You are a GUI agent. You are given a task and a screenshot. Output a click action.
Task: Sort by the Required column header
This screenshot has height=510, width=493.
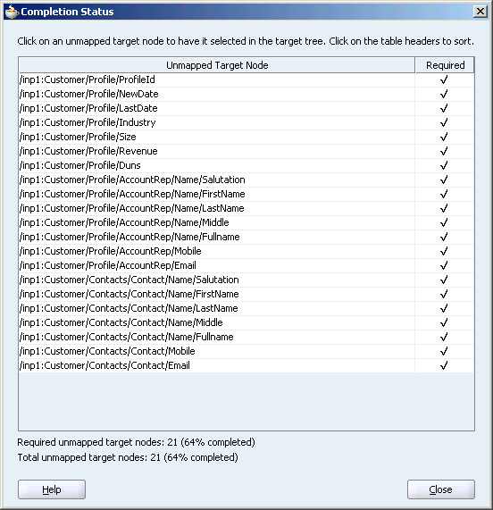[x=445, y=65]
